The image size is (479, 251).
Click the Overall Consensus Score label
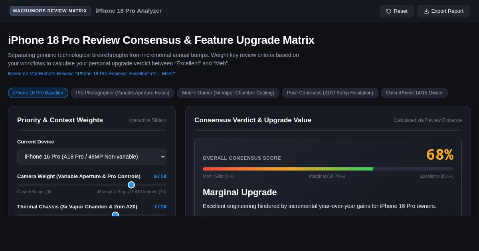242,158
